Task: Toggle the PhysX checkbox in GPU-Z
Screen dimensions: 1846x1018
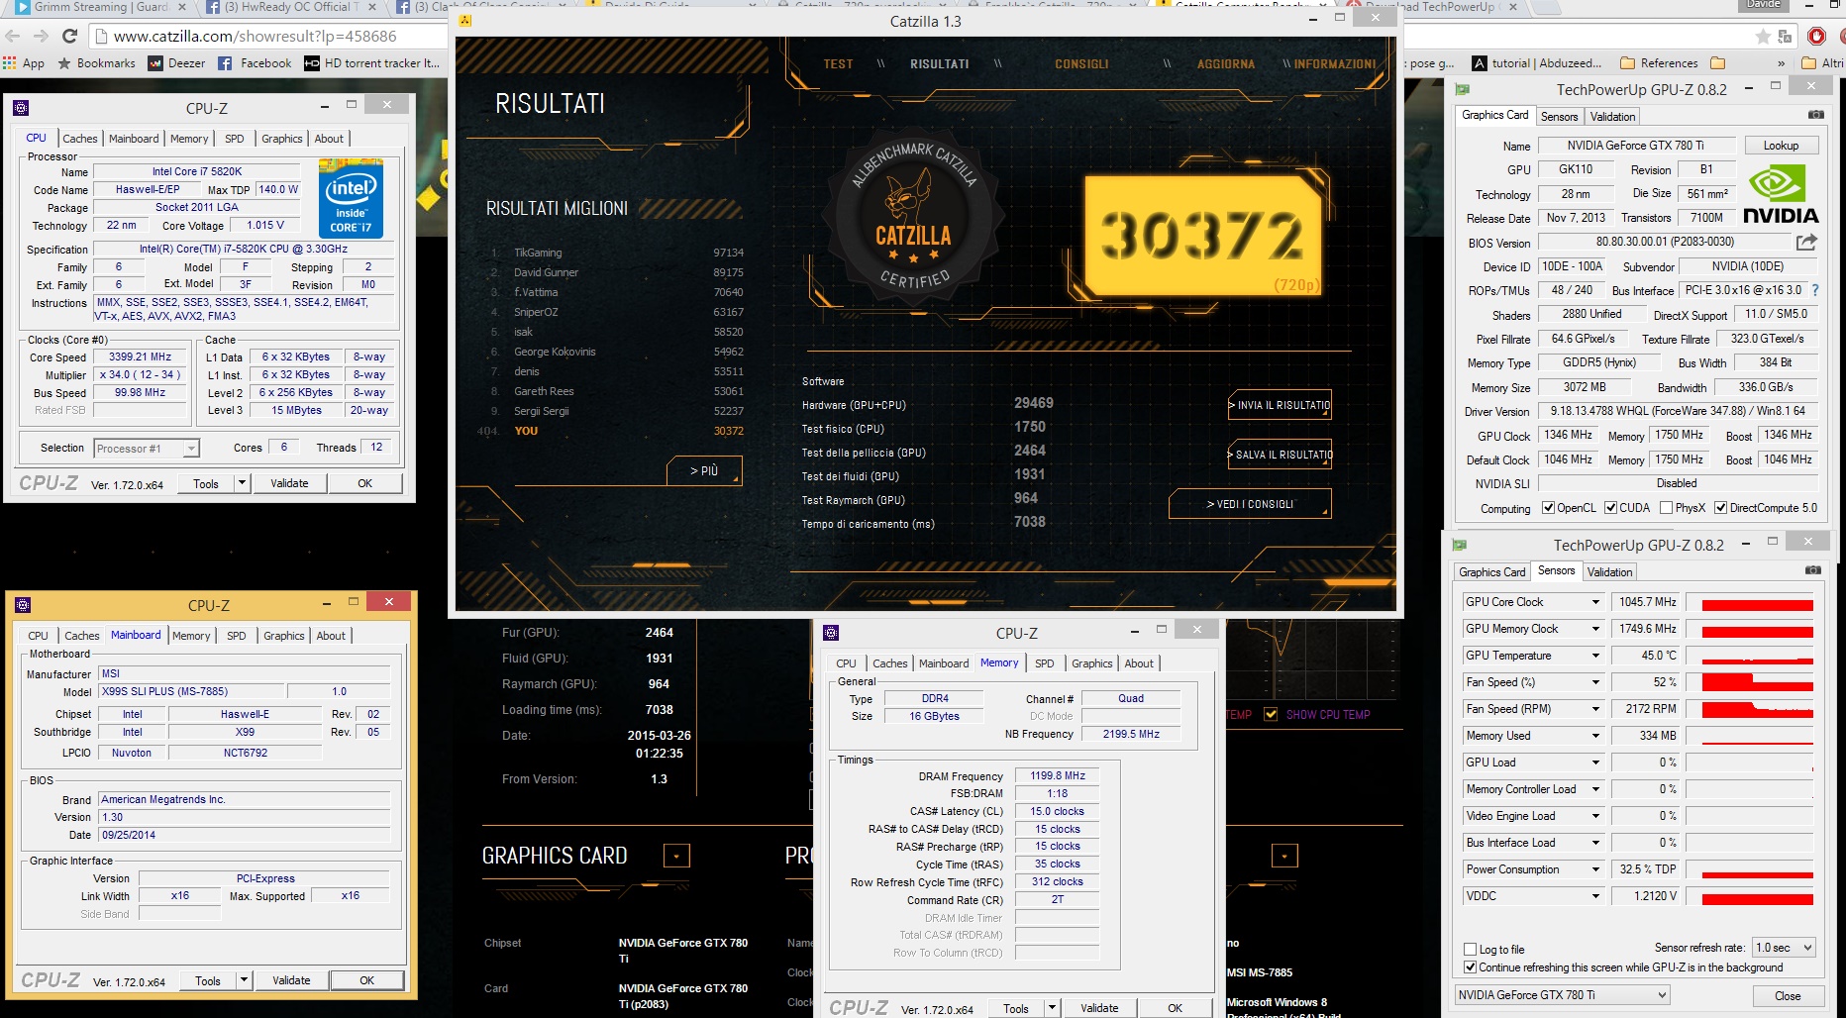Action: 1667,508
